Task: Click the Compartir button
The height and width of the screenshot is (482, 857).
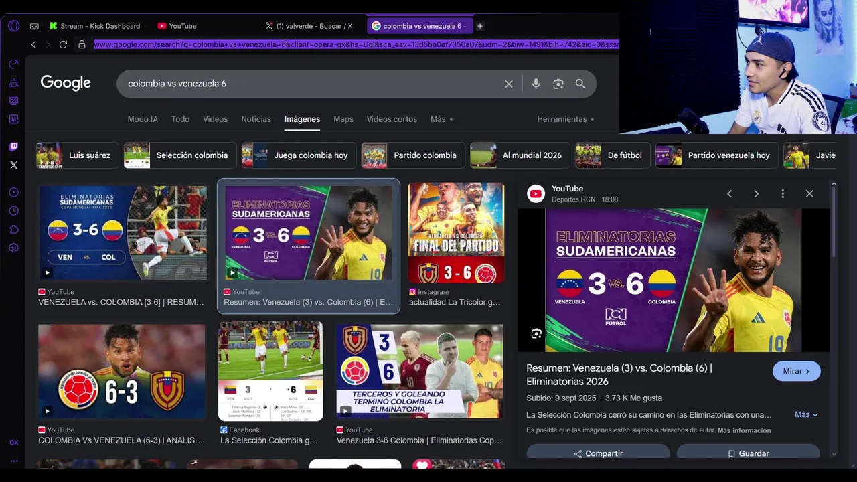Action: (598, 453)
